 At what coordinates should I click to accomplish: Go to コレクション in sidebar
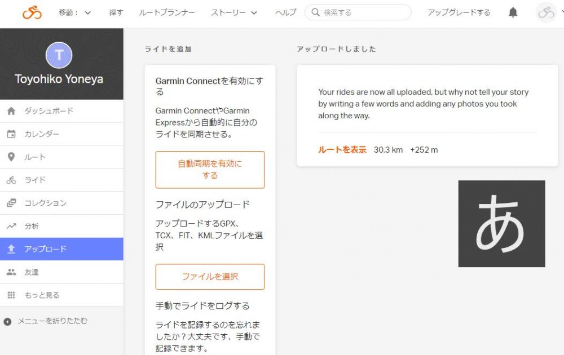coord(61,203)
